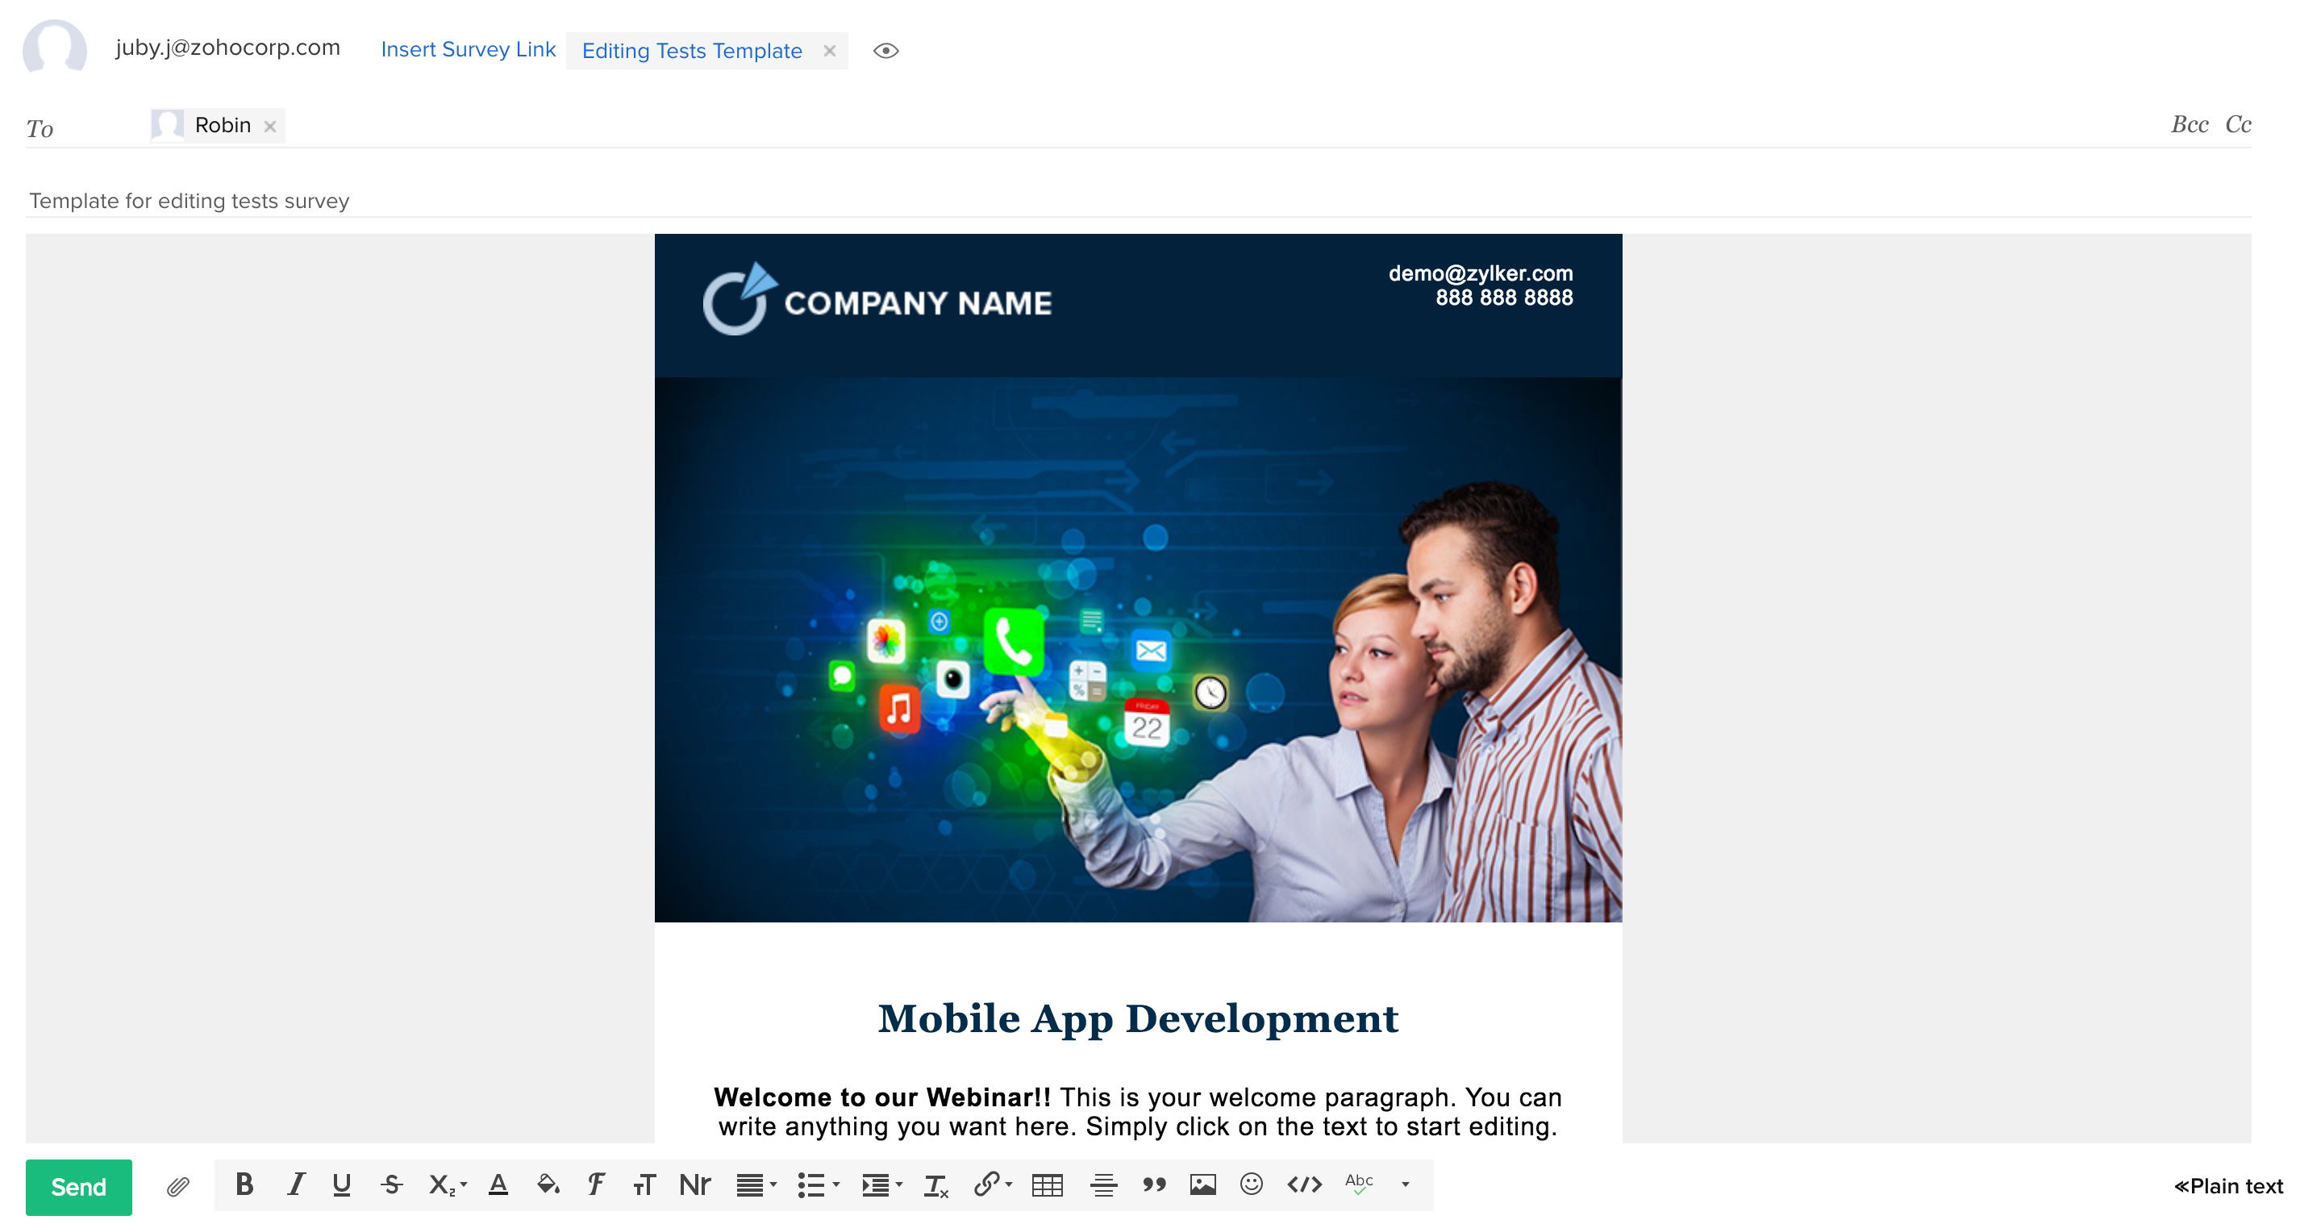Screen dimensions: 2300x1224
Task: Click the sender address juby.j@zohocorp.com
Action: pyautogui.click(x=227, y=48)
